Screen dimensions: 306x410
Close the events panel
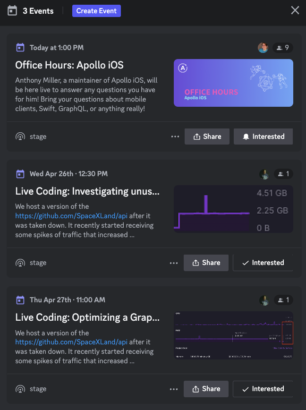(295, 10)
